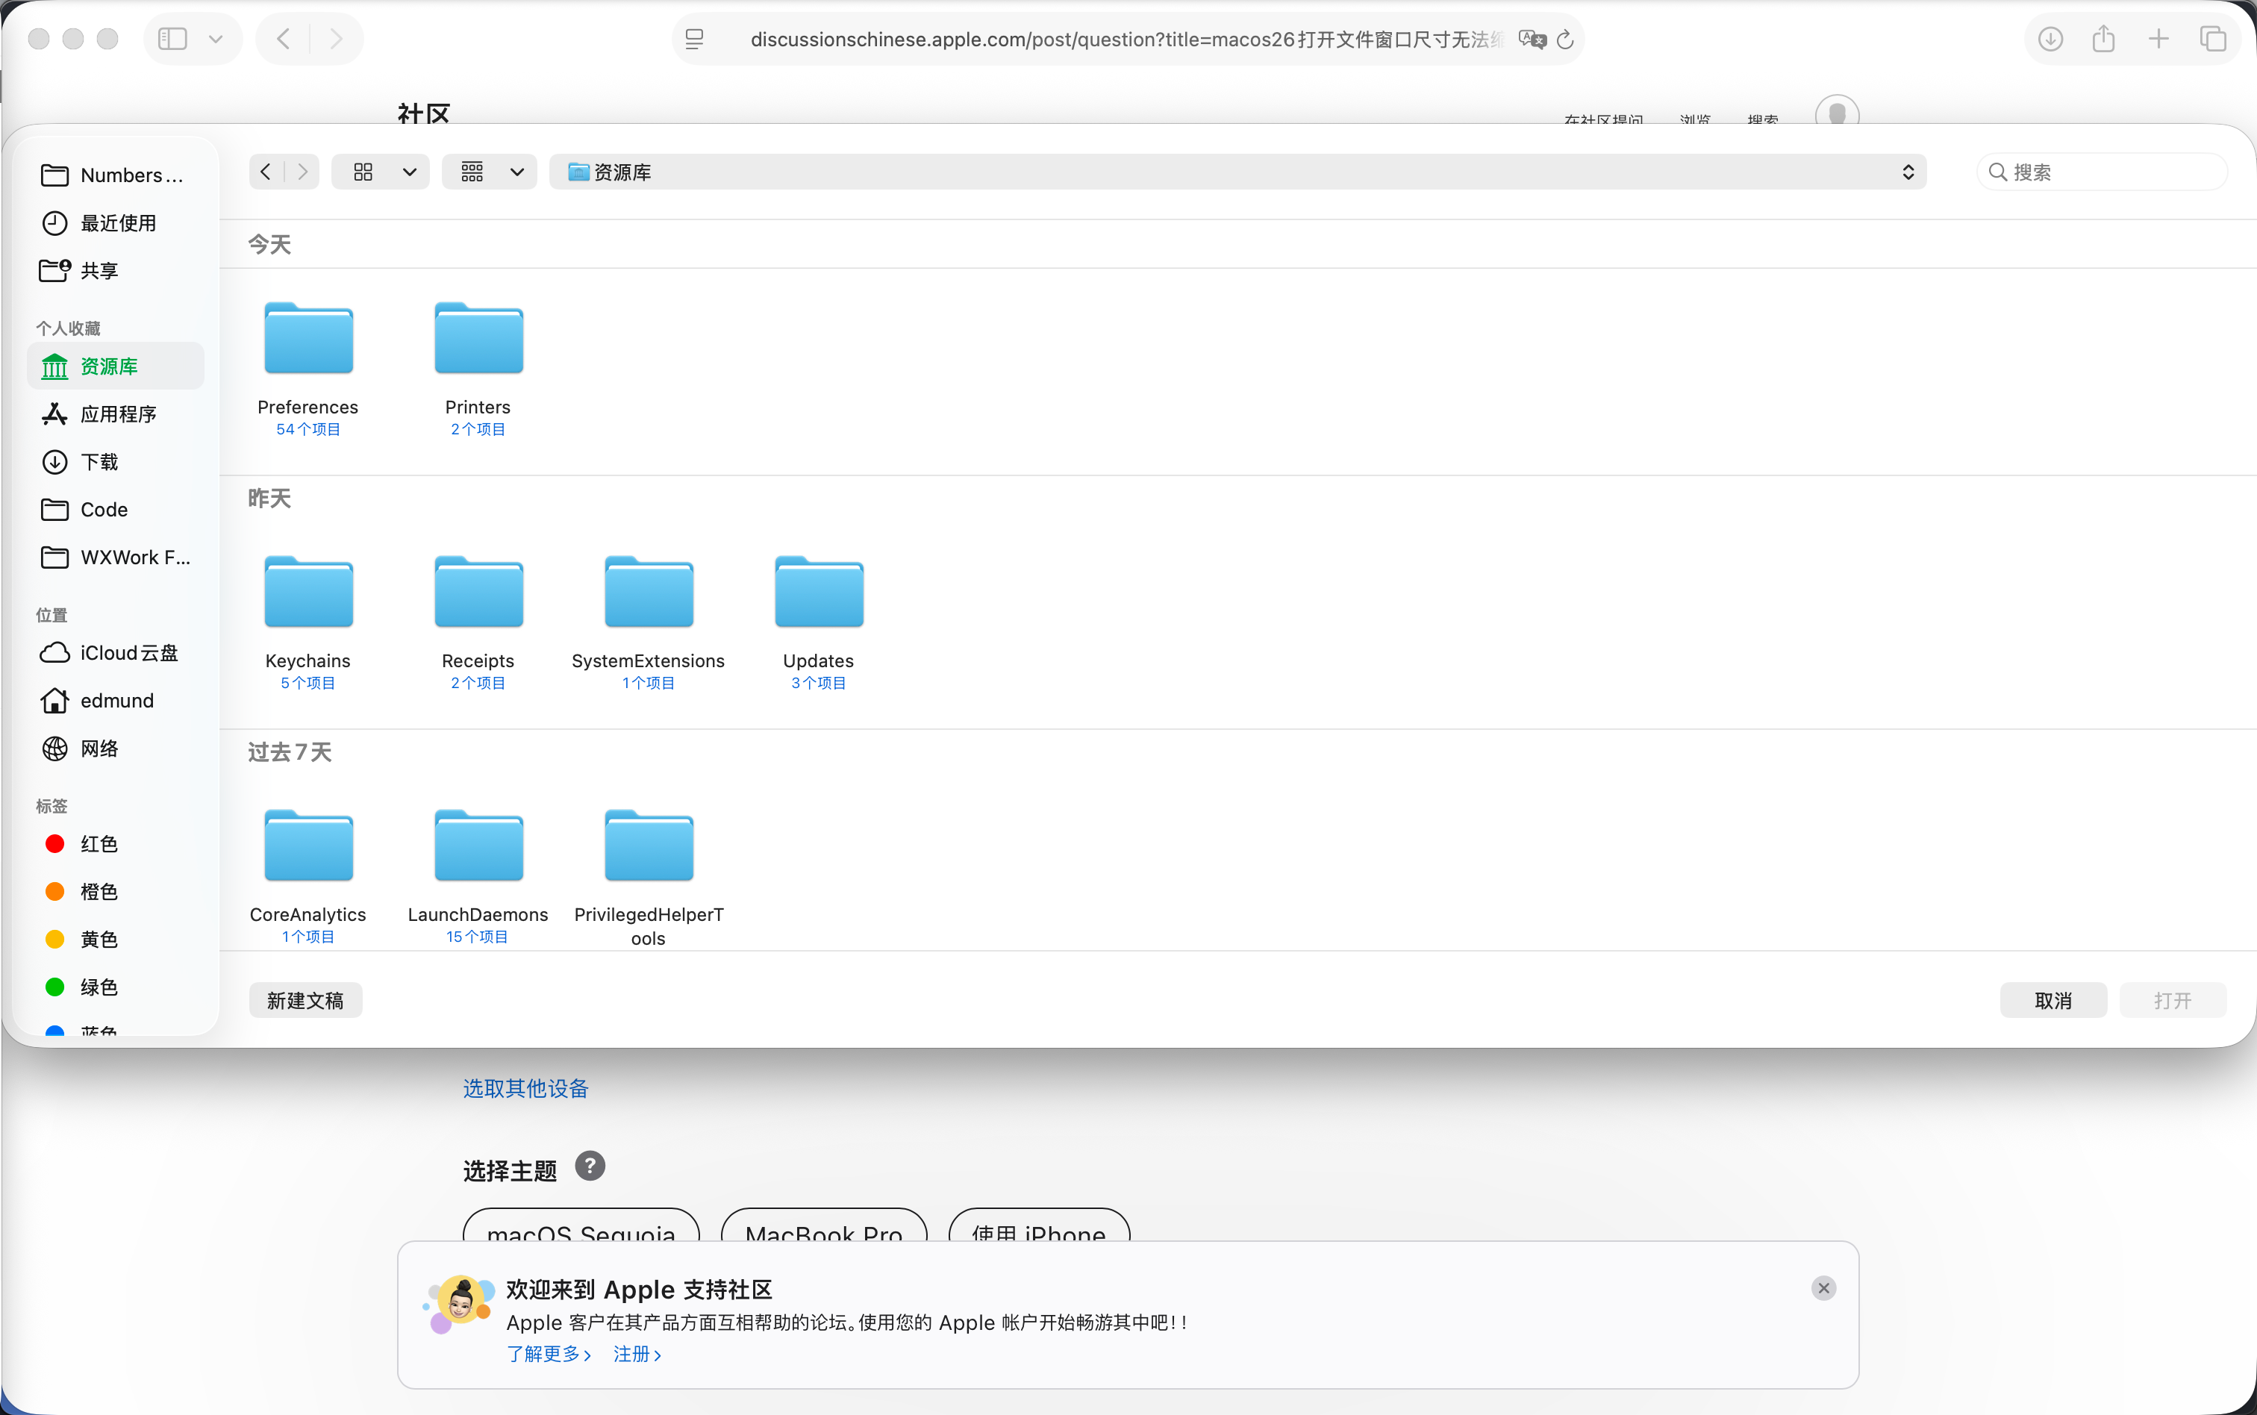
Task: Click the 取消 button
Action: tap(2052, 999)
